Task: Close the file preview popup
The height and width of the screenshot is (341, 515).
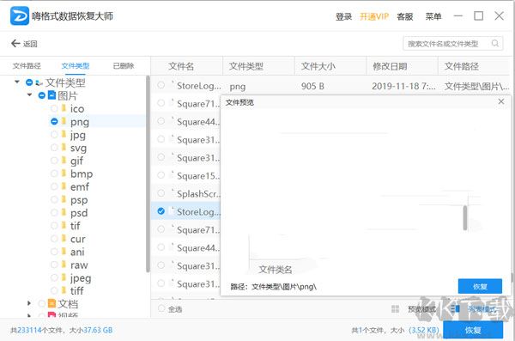Action: pos(501,101)
